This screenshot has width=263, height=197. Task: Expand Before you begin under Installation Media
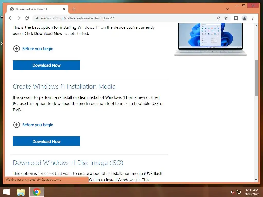33,125
